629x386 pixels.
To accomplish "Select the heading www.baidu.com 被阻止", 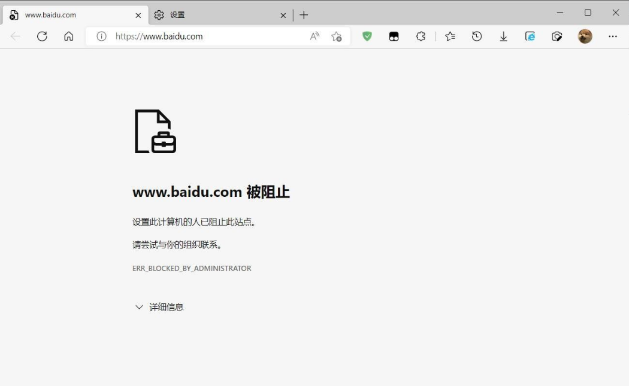I will click(211, 192).
